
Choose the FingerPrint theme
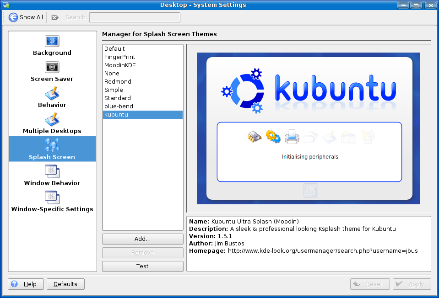pyautogui.click(x=119, y=57)
